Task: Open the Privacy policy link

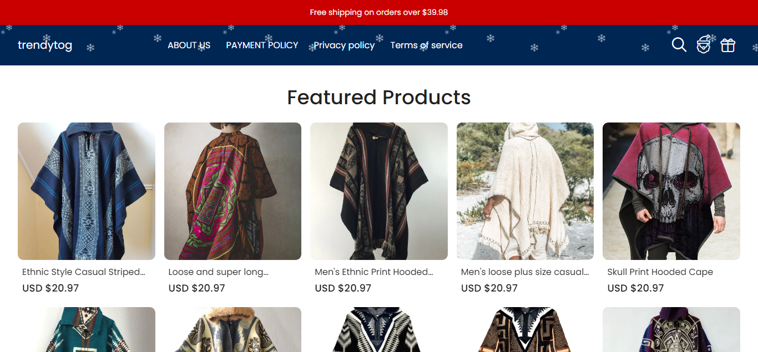Action: point(344,45)
